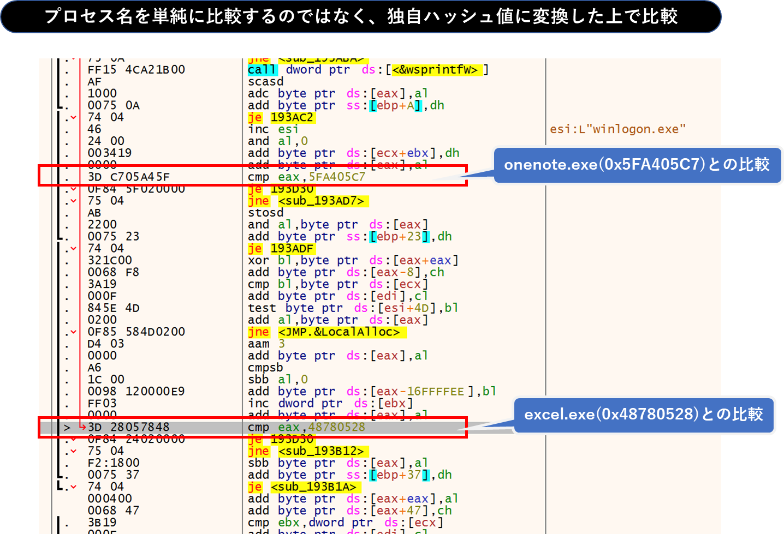Image resolution: width=784 pixels, height=534 pixels.
Task: Click the esi:L"winlogon.exe" comment
Action: (617, 129)
